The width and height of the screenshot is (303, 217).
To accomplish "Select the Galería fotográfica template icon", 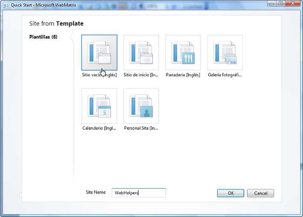I will point(225,52).
